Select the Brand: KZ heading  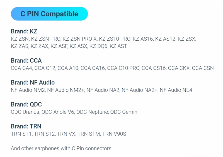(24, 31)
